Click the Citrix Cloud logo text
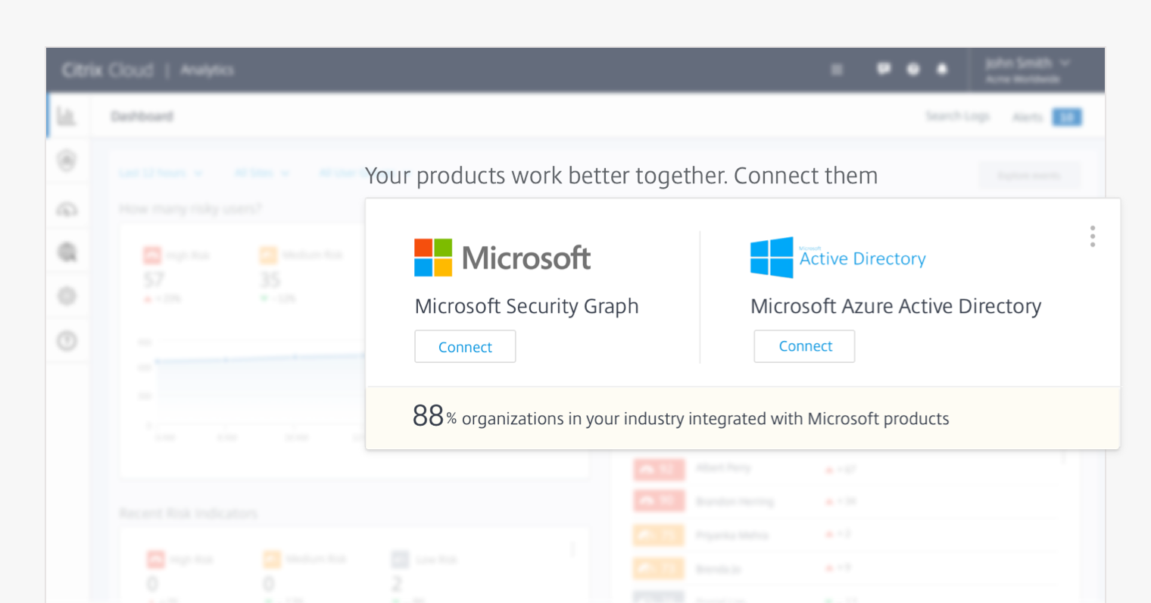1151x603 pixels. [108, 70]
